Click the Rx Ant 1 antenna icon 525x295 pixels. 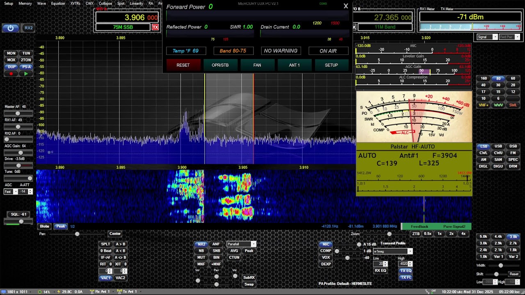pyautogui.click(x=91, y=292)
